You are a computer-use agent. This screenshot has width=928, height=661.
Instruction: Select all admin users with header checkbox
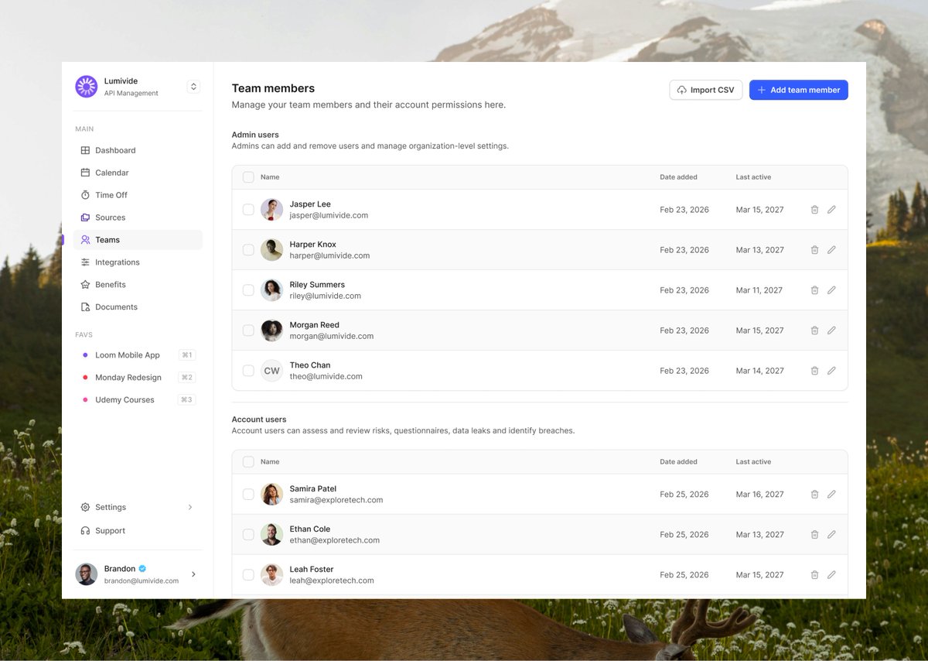[x=248, y=177]
